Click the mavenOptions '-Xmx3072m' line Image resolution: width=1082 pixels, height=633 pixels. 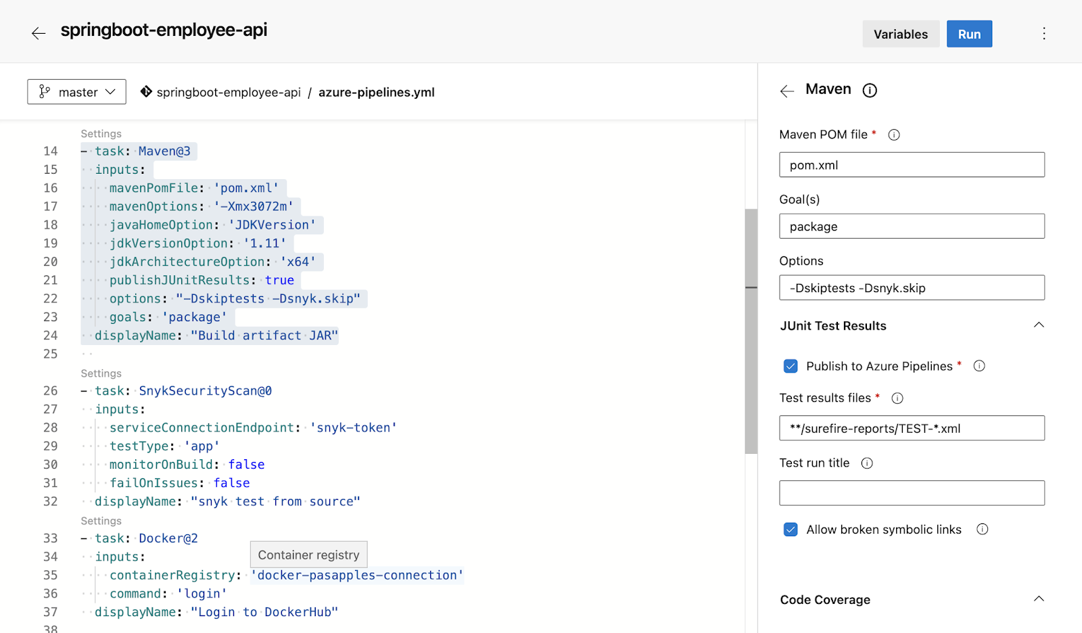pos(202,206)
